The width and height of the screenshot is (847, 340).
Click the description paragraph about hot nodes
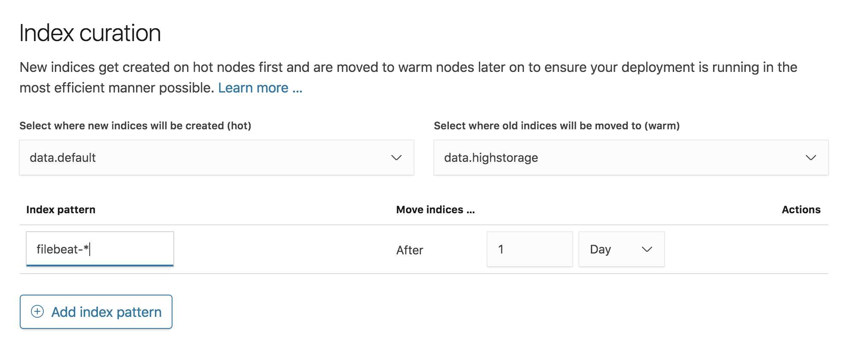pos(408,78)
